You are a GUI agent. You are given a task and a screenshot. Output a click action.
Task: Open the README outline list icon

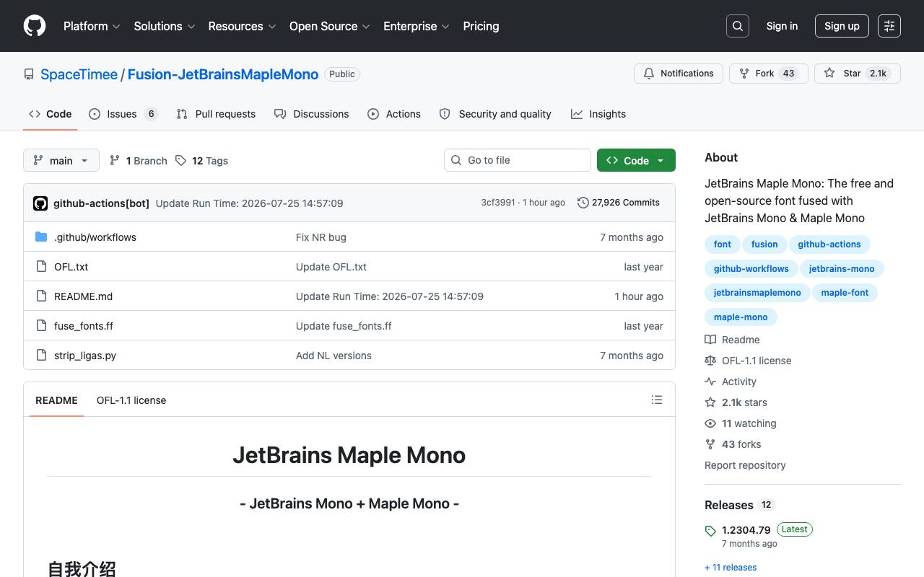tap(657, 400)
